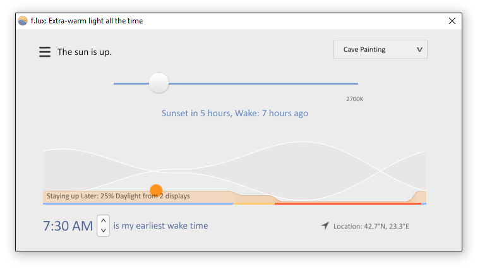Click the f.lux app icon in title bar
480x271 pixels.
click(x=23, y=21)
